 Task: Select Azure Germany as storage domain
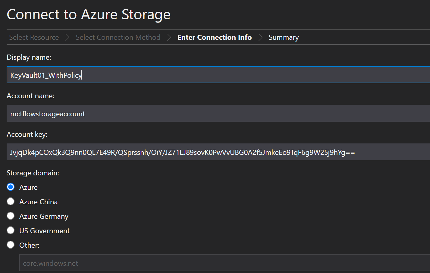coord(11,216)
